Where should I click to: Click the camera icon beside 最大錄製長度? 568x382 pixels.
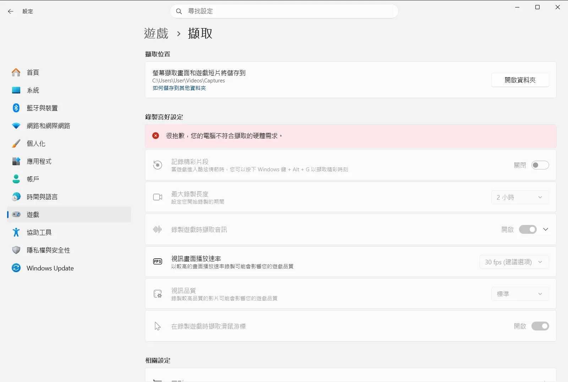click(x=158, y=197)
